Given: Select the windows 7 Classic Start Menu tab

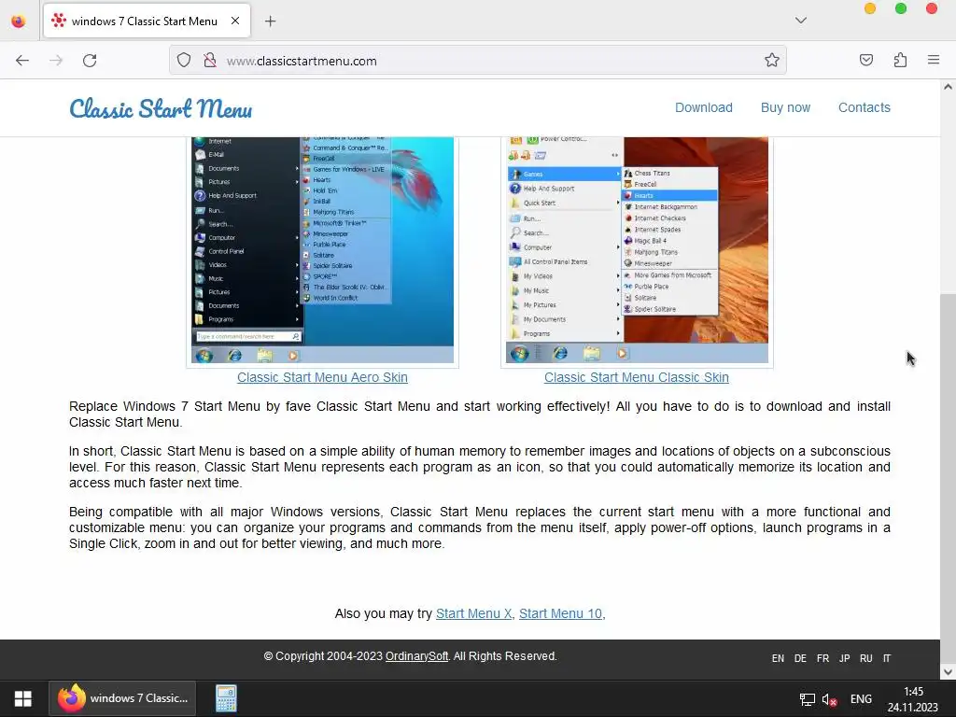Looking at the screenshot, I should pos(147,21).
